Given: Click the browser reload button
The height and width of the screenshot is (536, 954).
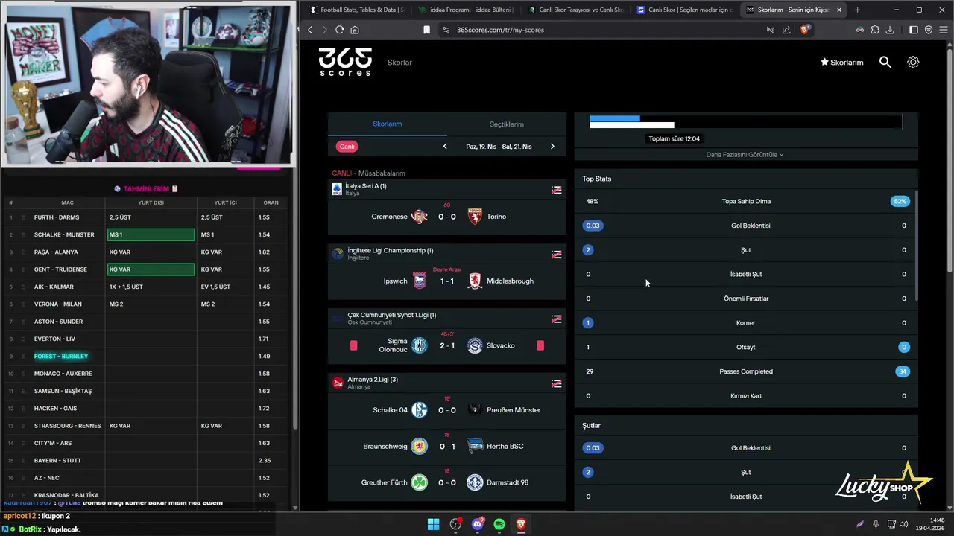Looking at the screenshot, I should [340, 30].
